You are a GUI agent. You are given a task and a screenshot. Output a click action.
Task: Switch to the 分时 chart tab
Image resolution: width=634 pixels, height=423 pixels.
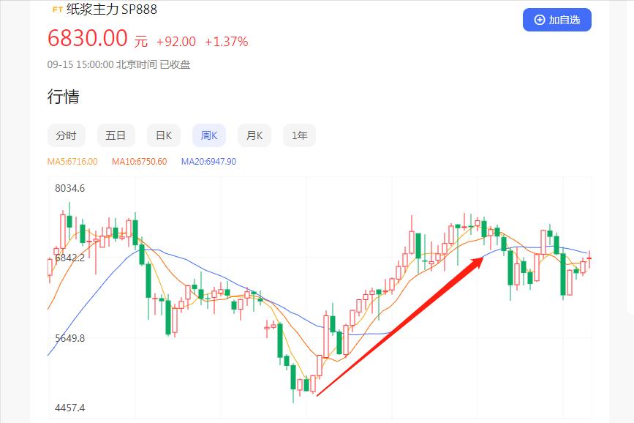(66, 135)
